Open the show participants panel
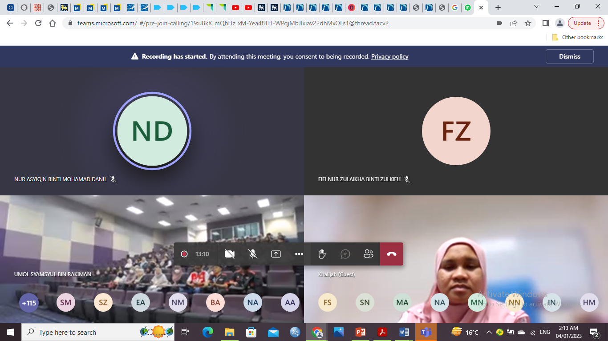Screen dimensions: 608x341 click(368, 254)
